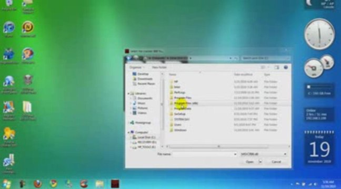Select Pictures under Libraries
341x189 pixels.
(x=143, y=108)
